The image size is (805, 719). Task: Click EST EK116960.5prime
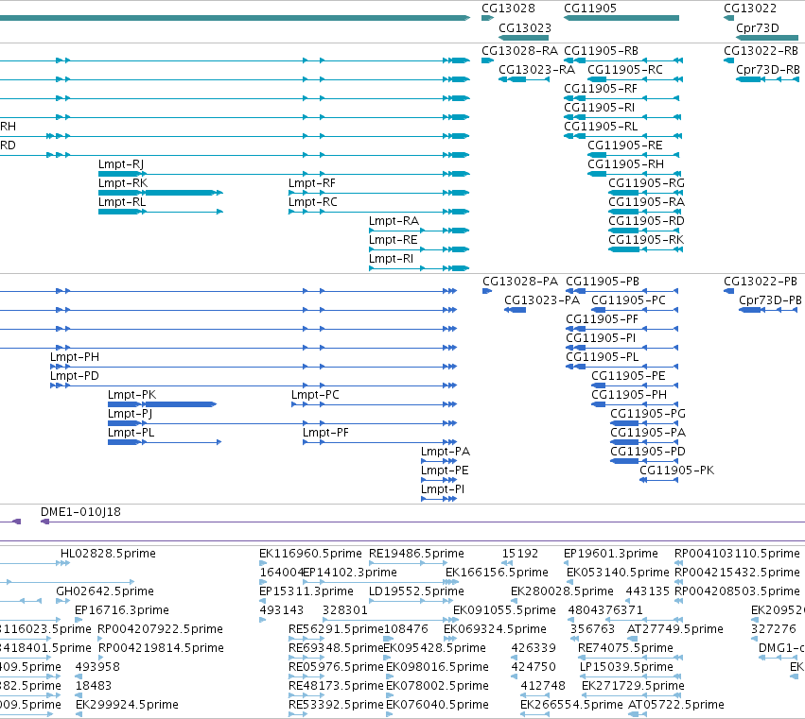310,554
